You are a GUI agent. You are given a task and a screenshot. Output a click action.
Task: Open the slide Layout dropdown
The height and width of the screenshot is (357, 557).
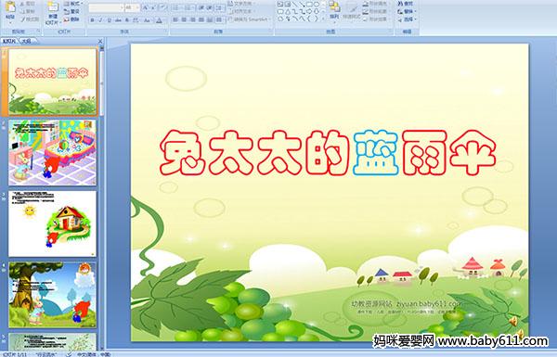coord(72,4)
